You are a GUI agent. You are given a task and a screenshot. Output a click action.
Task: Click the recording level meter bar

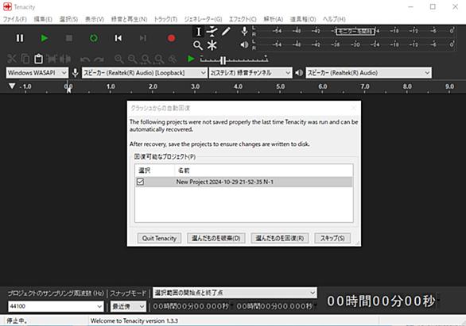355,31
